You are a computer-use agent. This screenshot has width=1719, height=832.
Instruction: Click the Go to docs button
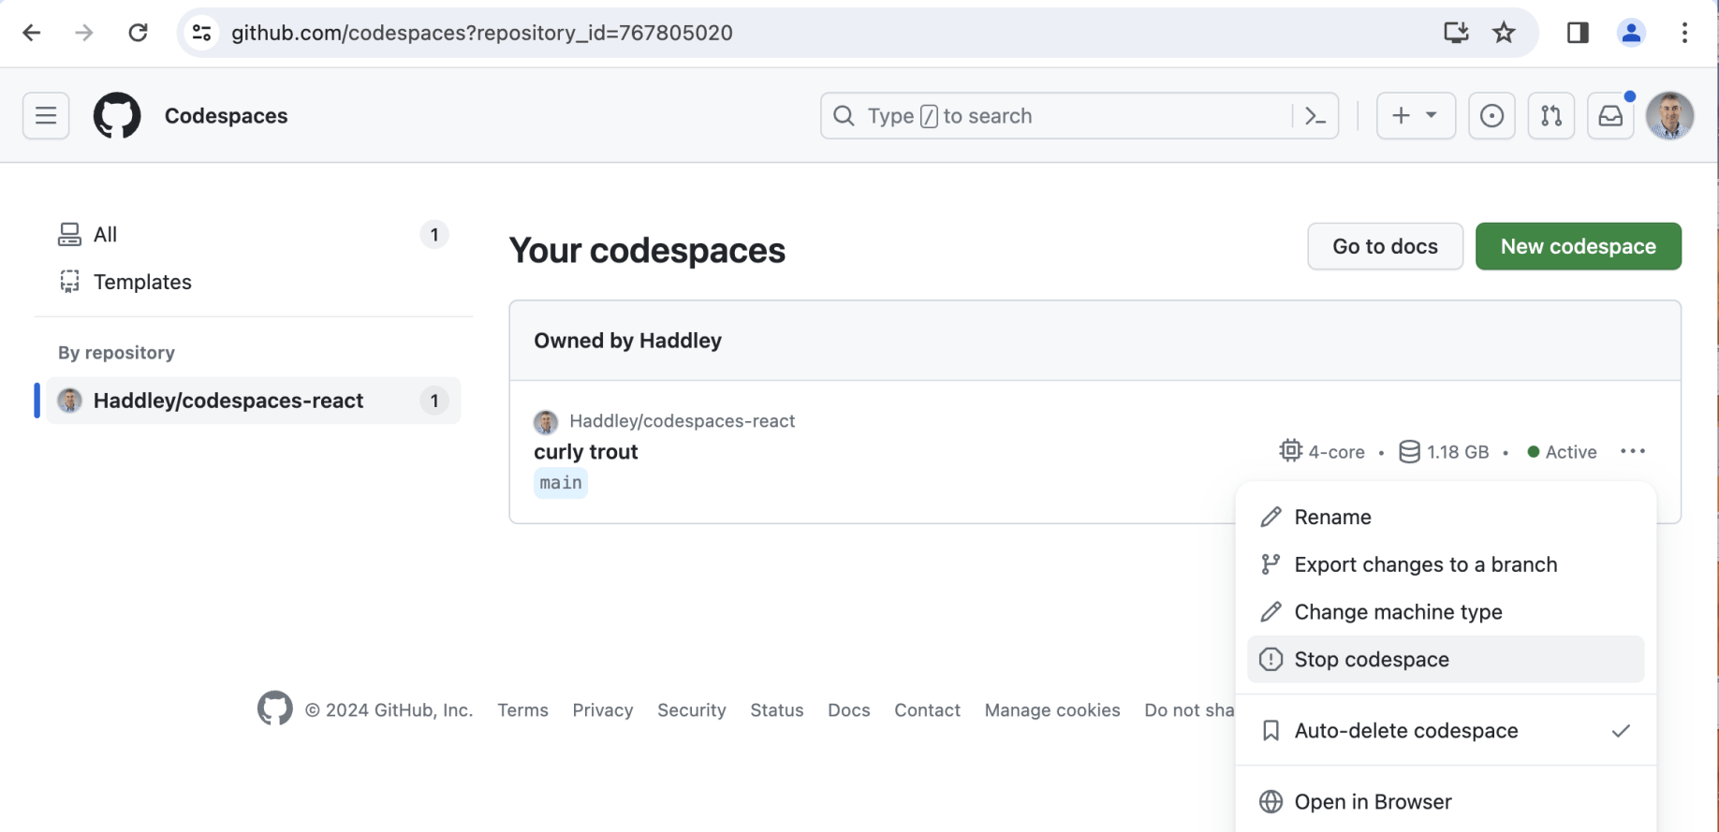point(1385,246)
